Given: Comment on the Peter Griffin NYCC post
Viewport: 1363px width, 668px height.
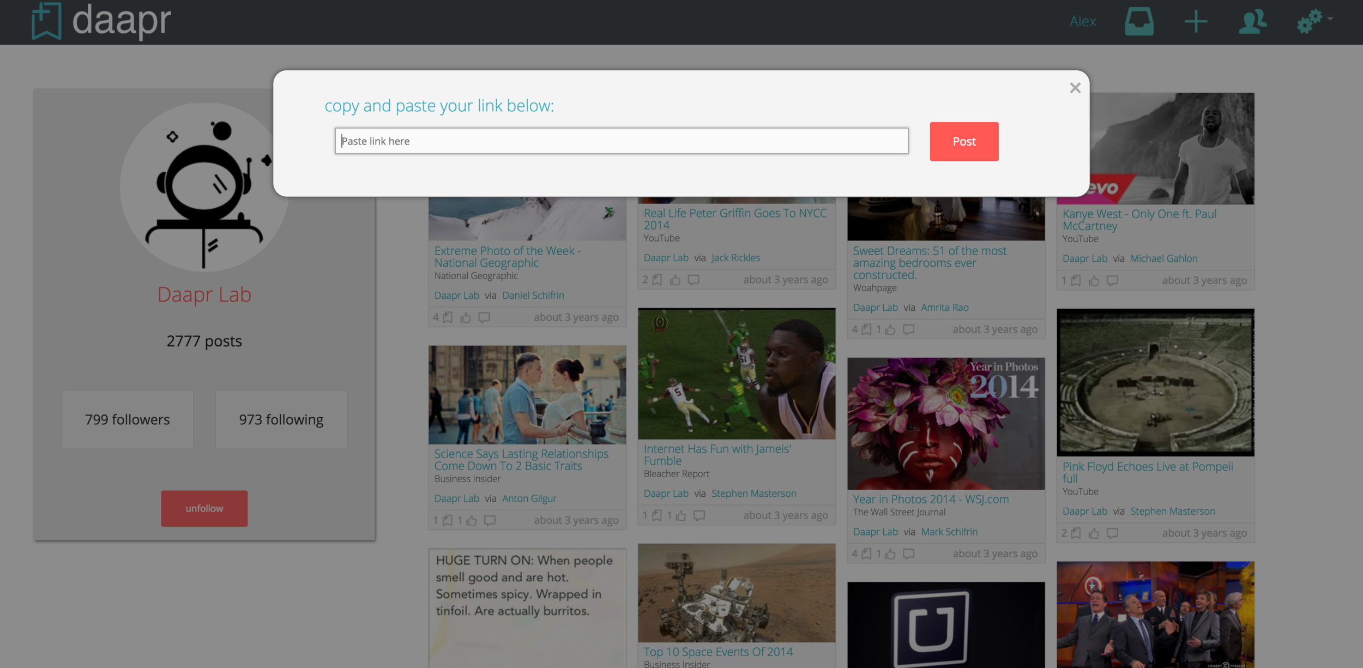Looking at the screenshot, I should 693,280.
